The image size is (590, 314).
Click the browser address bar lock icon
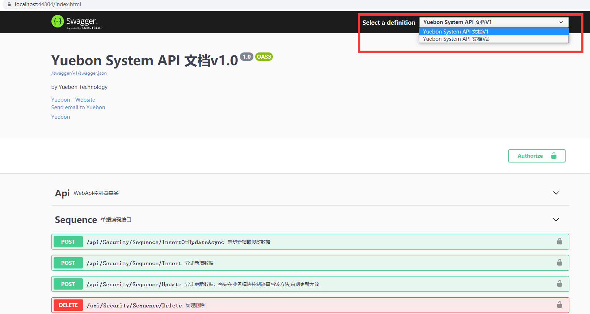coord(9,4)
